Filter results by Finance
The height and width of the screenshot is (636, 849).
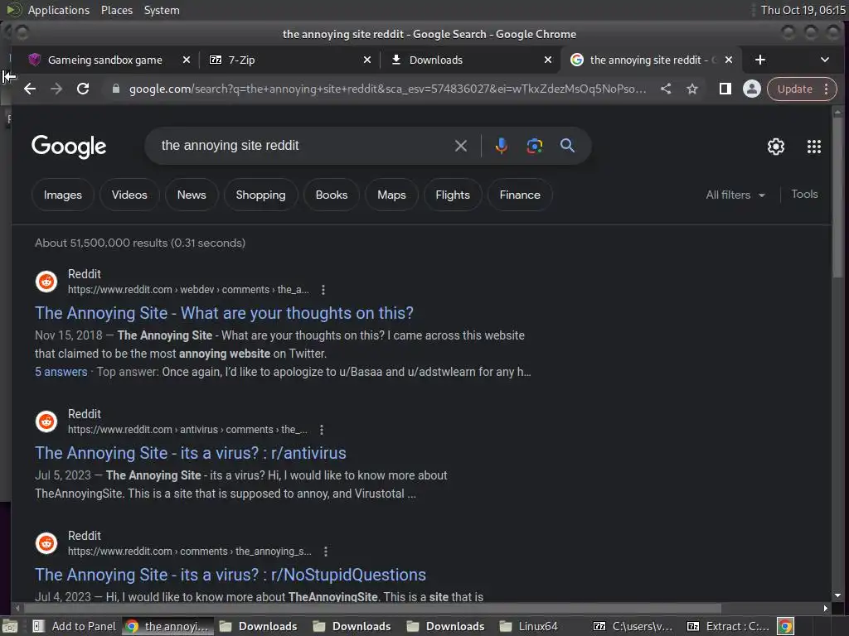pos(520,195)
